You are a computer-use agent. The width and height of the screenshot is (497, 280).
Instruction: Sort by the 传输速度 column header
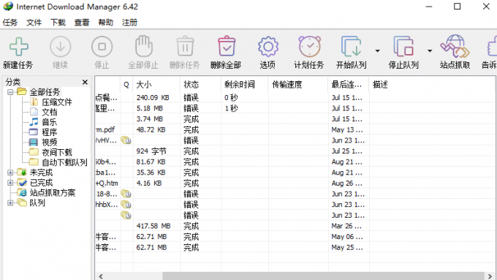(x=298, y=85)
